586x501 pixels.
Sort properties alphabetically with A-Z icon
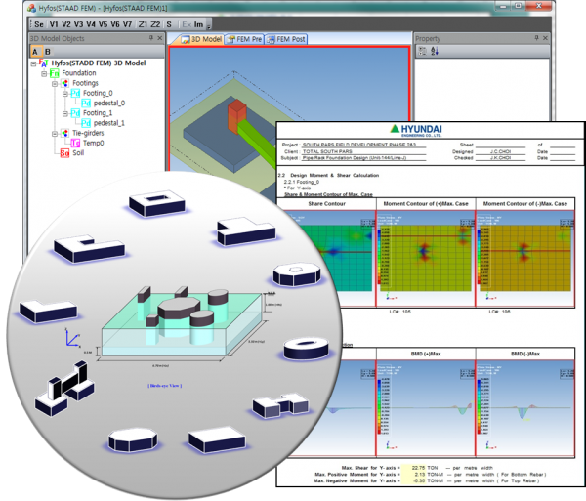coord(435,51)
